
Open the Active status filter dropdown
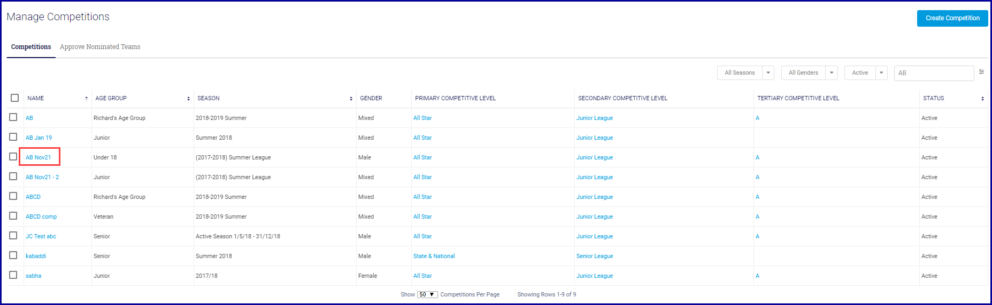(866, 73)
